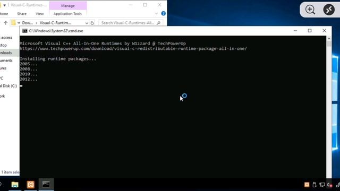This screenshot has width=340, height=191.
Task: Expand the chevron after the Dow... breadcrumb
Action: click(37, 23)
